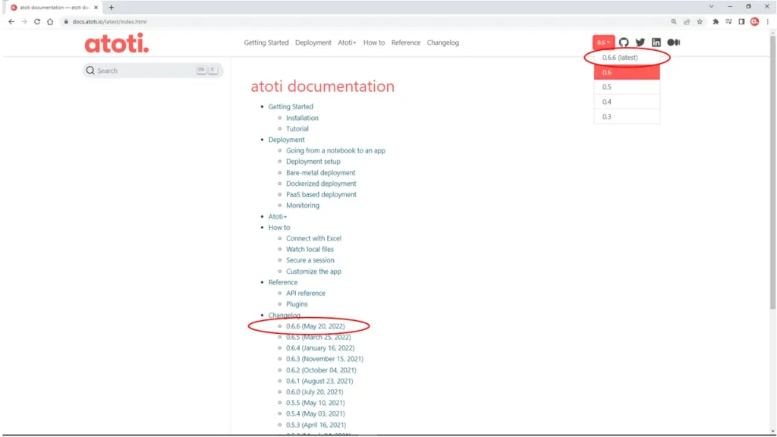This screenshot has height=437, width=777.
Task: Open changelog entry 0.6.1 (August 23, 2021)
Action: pos(319,381)
